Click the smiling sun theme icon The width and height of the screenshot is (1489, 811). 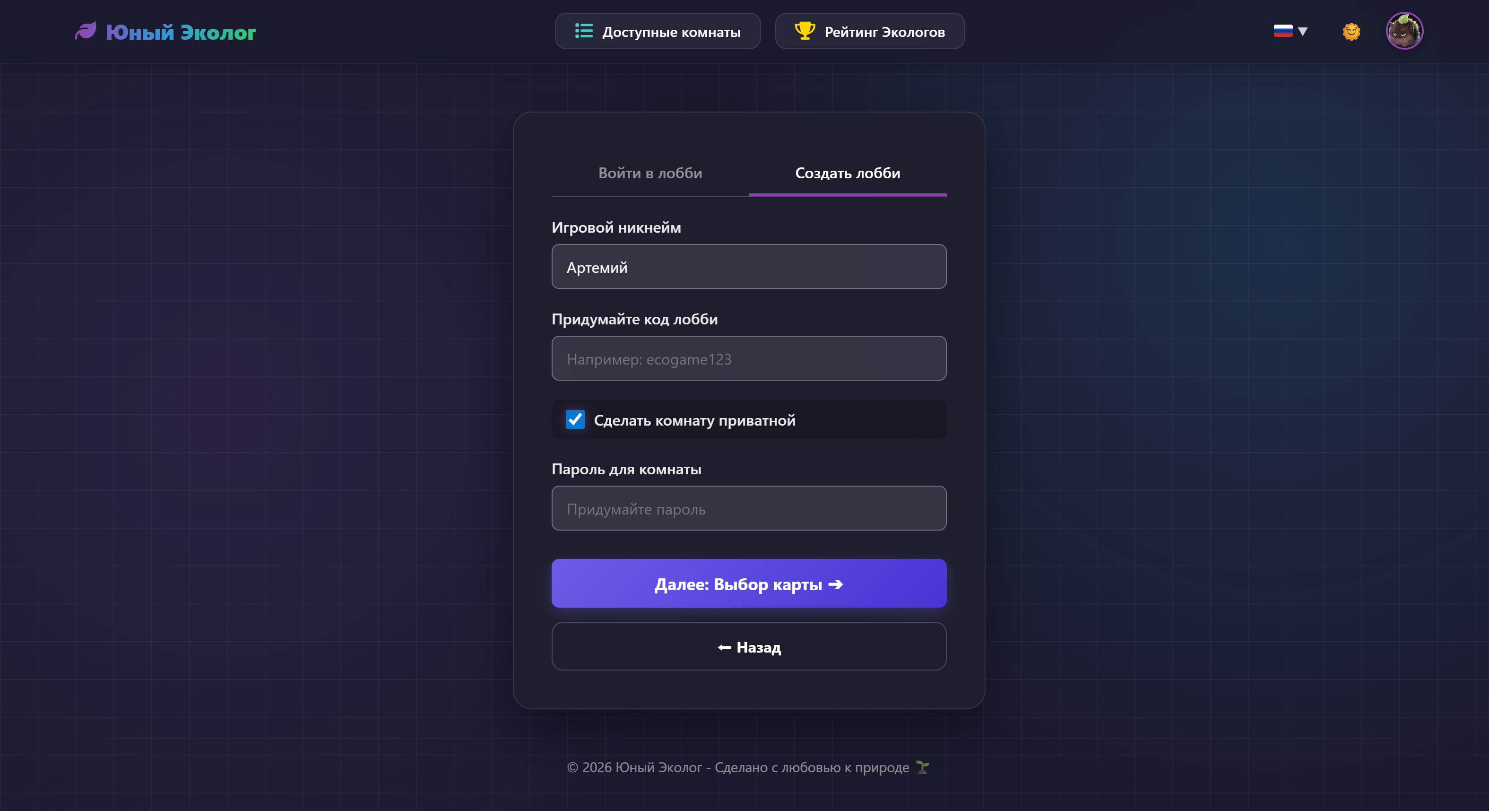(1351, 31)
